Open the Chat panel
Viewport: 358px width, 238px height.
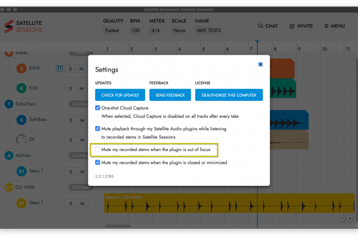[x=268, y=26]
